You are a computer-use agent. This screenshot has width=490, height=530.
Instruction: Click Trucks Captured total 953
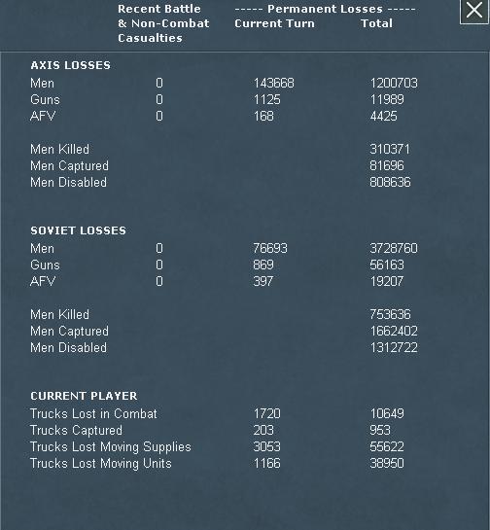pyautogui.click(x=380, y=430)
